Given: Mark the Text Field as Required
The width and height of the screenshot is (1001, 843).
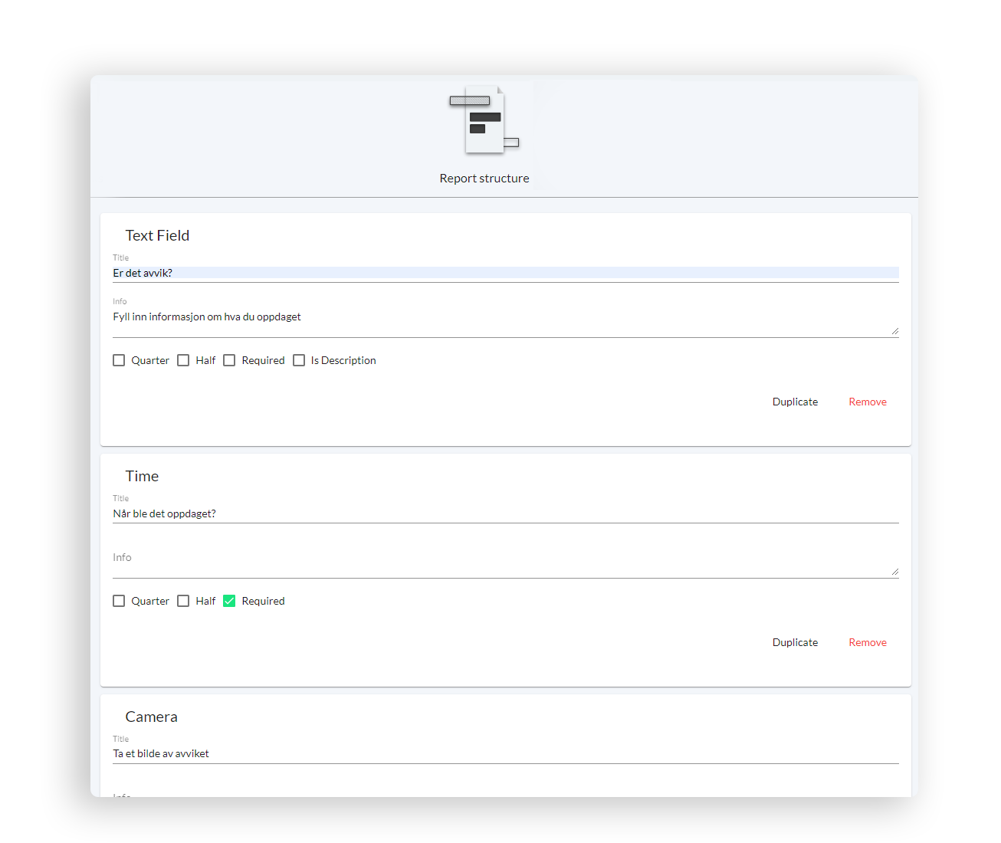Looking at the screenshot, I should pos(229,360).
